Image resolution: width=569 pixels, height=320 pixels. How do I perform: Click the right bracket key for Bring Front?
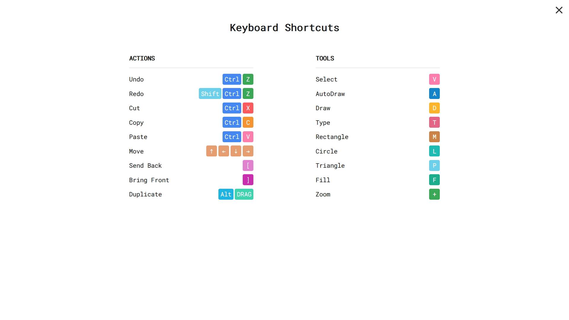click(248, 180)
